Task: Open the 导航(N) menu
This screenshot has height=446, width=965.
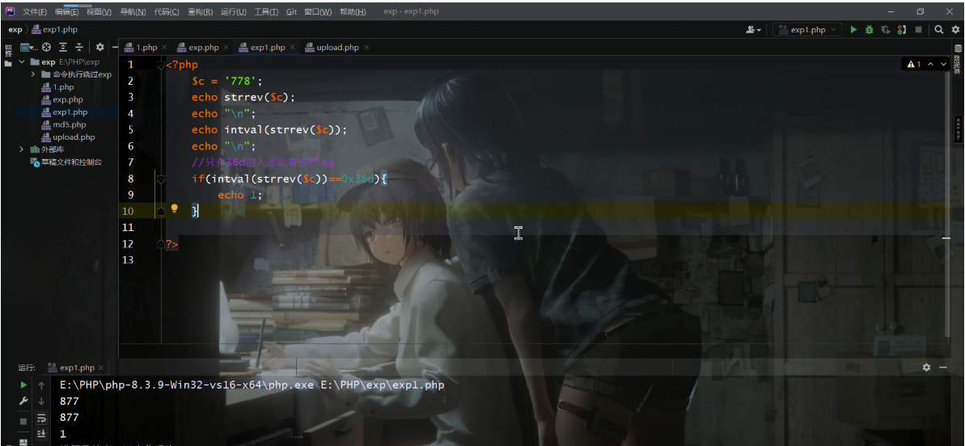Action: click(x=133, y=12)
